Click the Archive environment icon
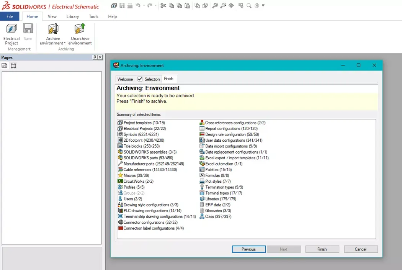The width and height of the screenshot is (402, 270). tap(53, 29)
